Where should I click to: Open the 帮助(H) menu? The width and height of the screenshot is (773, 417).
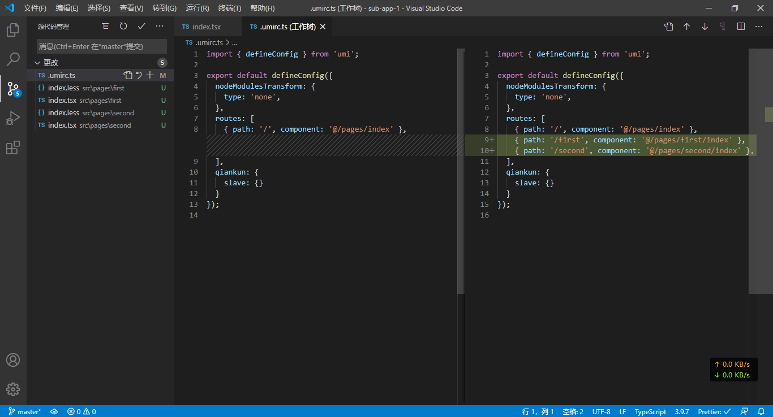pos(263,8)
